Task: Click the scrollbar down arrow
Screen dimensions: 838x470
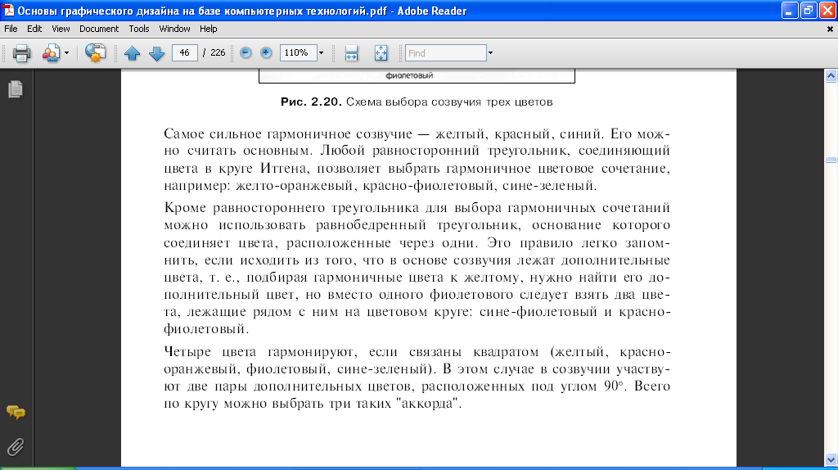Action: click(831, 460)
